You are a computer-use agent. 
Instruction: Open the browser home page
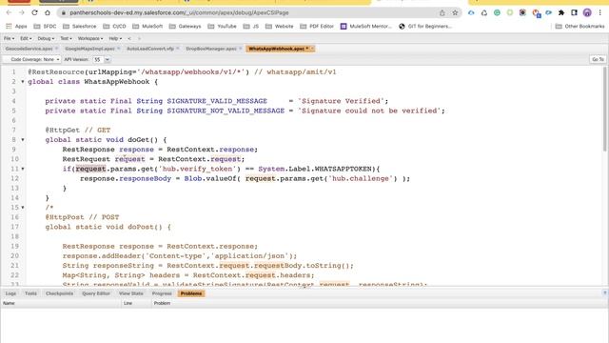pyautogui.click(x=48, y=12)
